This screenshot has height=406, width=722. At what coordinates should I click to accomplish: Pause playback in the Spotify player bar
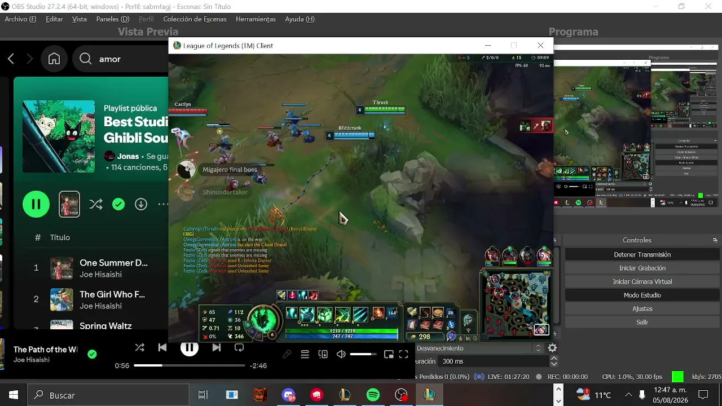click(x=190, y=347)
